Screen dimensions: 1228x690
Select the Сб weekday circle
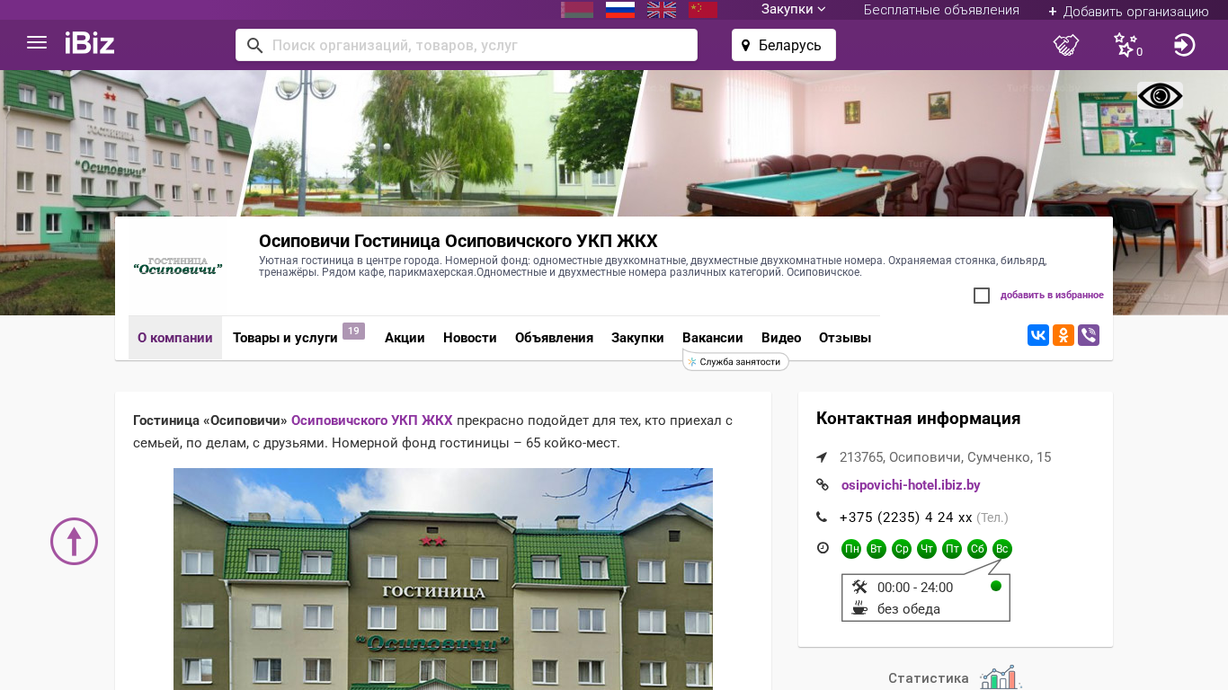pyautogui.click(x=977, y=549)
